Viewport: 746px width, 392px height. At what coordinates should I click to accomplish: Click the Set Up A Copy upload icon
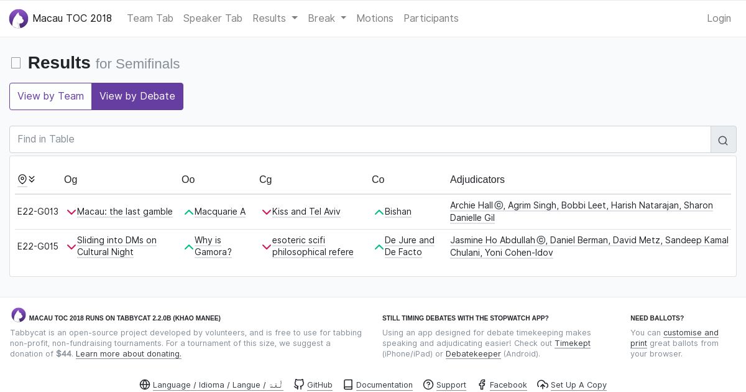pos(543,385)
